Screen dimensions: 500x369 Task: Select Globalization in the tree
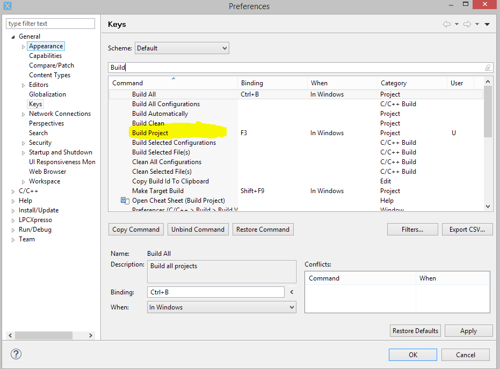pyautogui.click(x=47, y=94)
